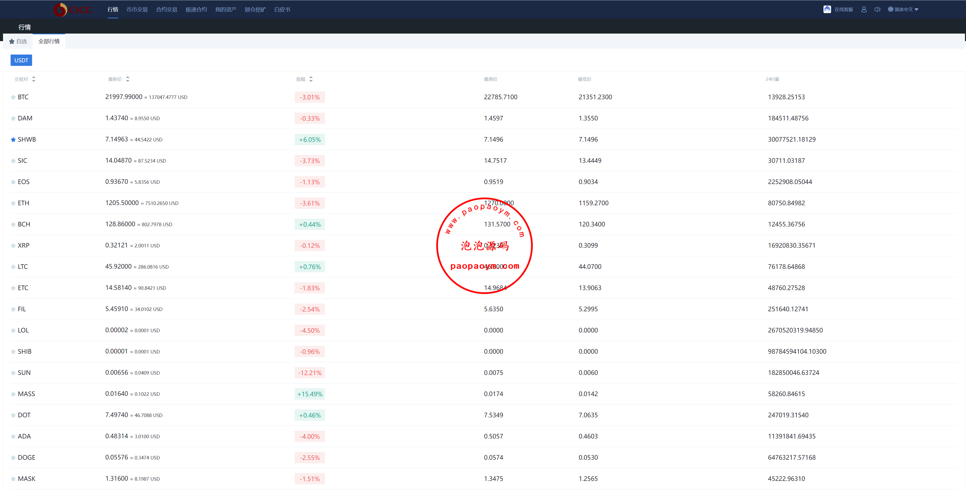
Task: Toggle favorite star for DOGE
Action: (x=13, y=458)
